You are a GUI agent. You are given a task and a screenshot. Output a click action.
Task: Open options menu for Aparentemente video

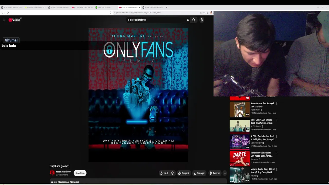[277, 104]
